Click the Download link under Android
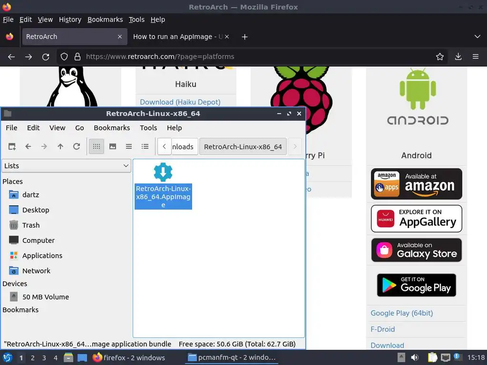The height and width of the screenshot is (365, 487). [x=387, y=346]
